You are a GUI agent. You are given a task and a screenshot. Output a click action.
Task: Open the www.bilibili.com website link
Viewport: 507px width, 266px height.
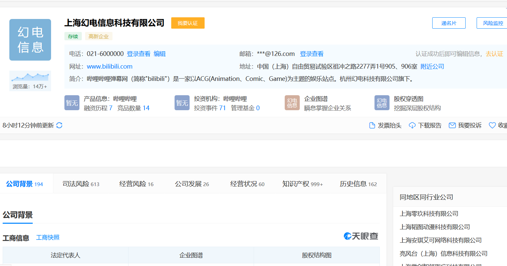(x=109, y=67)
